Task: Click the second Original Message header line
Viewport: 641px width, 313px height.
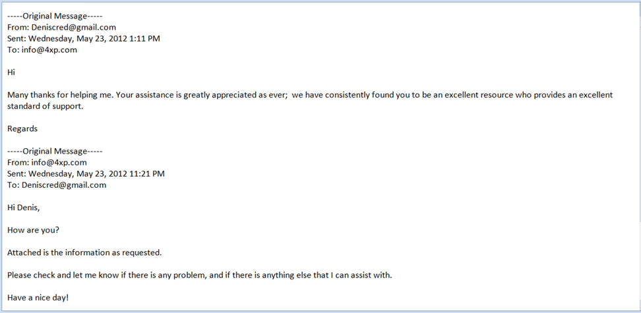Action: 55,151
